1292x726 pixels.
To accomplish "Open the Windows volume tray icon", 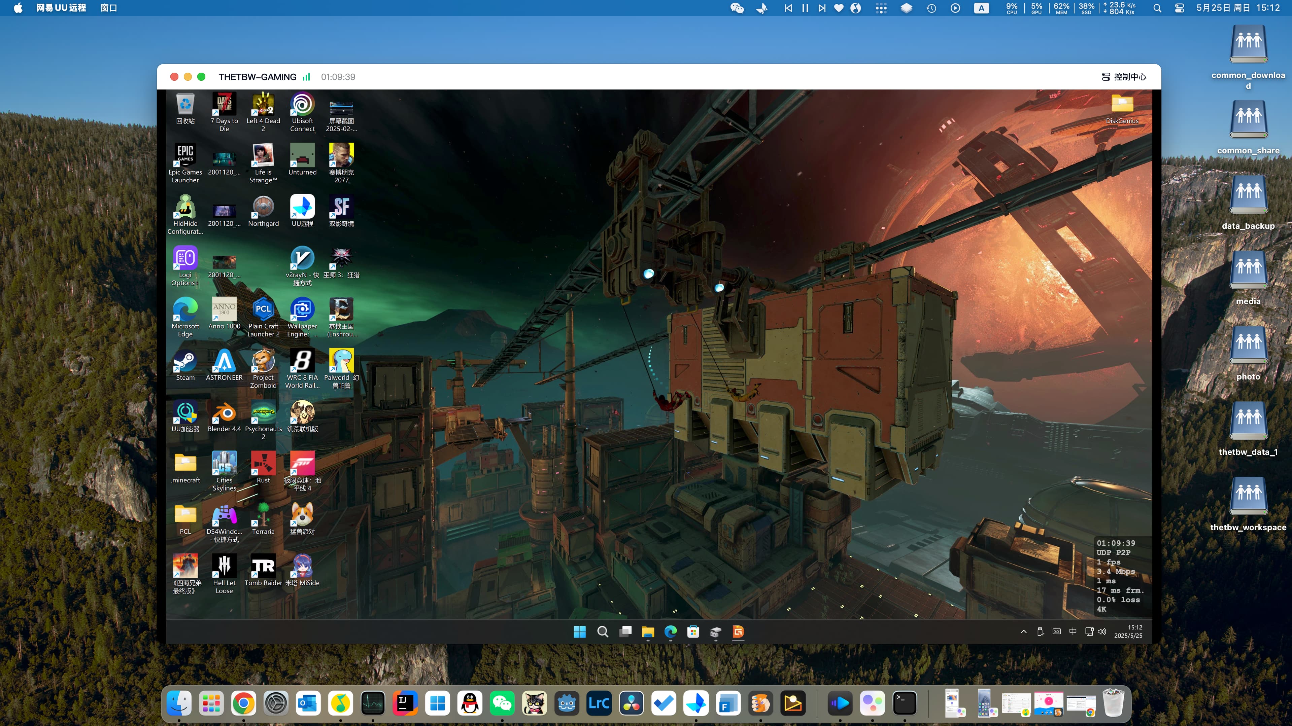I will pyautogui.click(x=1102, y=632).
